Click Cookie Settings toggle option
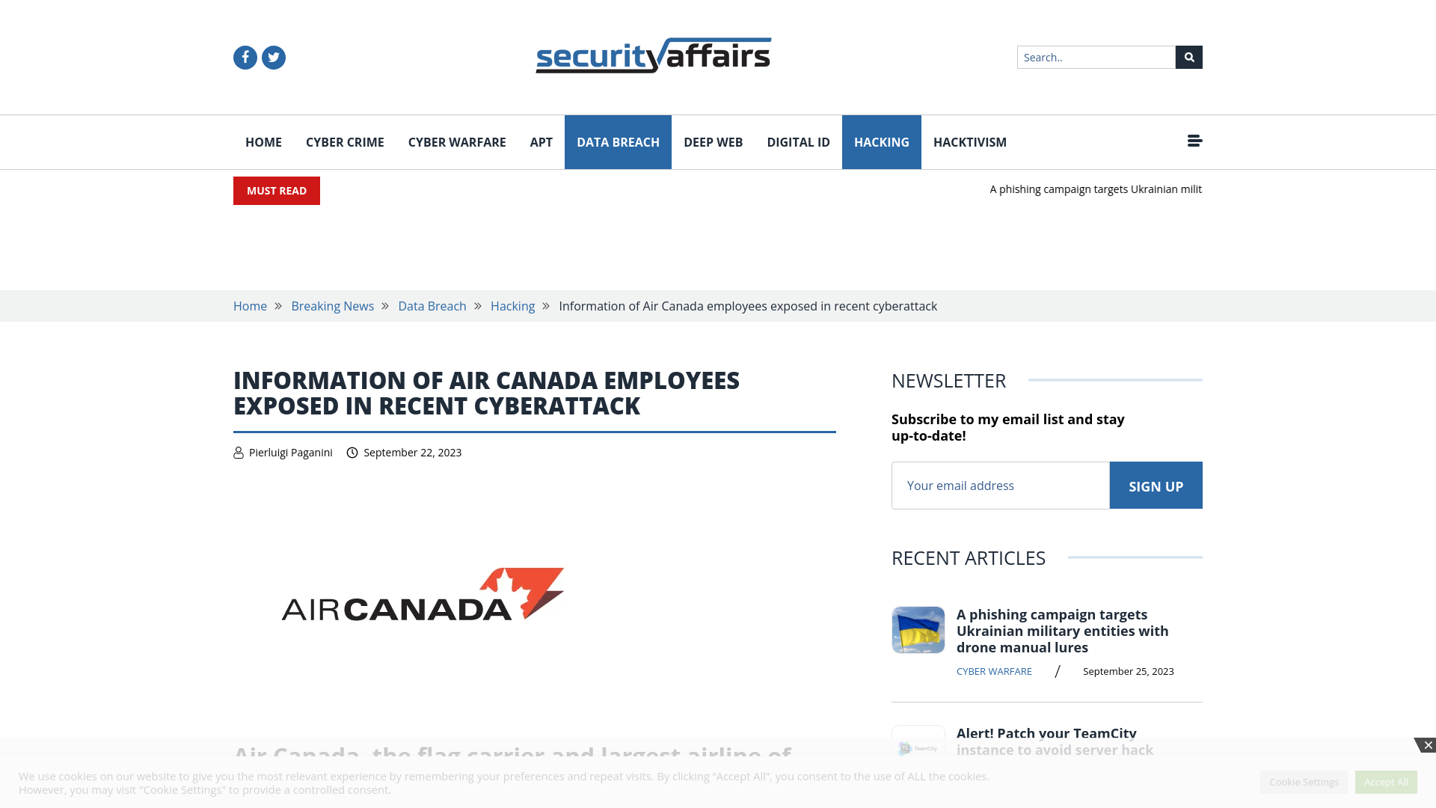This screenshot has height=808, width=1436. pyautogui.click(x=1304, y=781)
